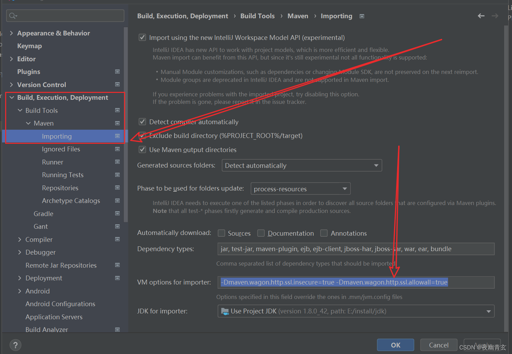Click the project-level icon beside Plugins

pos(117,72)
